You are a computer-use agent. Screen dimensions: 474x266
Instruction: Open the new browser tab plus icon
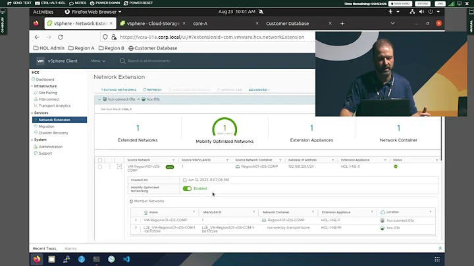tap(342, 23)
